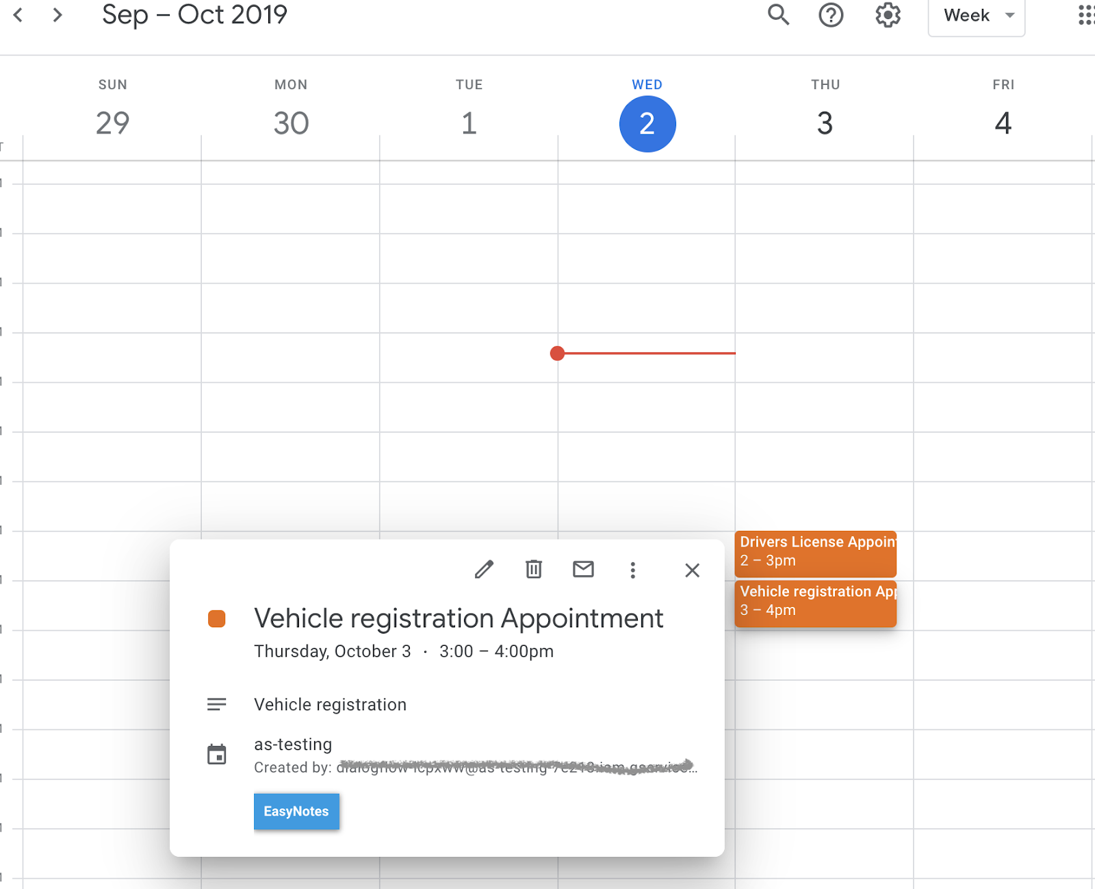This screenshot has height=889, width=1095.
Task: Select Vehicle registration event block in calendar
Action: click(815, 602)
